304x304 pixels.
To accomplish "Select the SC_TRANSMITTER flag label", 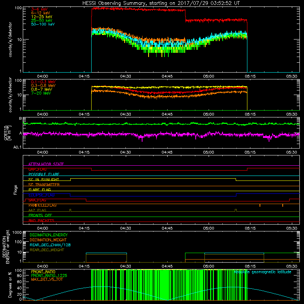I will point(44,185).
